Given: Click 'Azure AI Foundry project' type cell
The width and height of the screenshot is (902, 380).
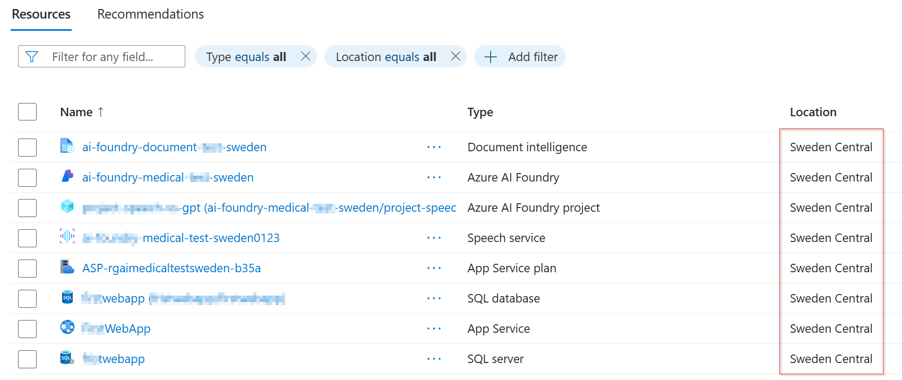Looking at the screenshot, I should click(534, 208).
